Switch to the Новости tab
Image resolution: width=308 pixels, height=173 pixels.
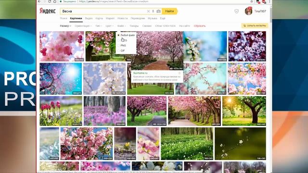point(123,18)
